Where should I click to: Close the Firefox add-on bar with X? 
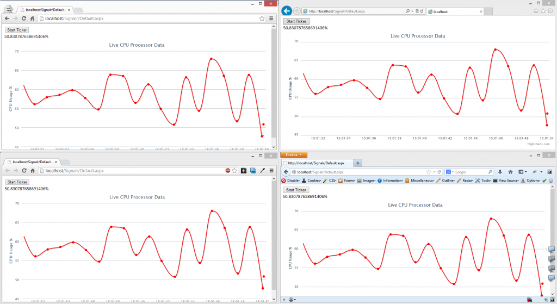[284, 300]
